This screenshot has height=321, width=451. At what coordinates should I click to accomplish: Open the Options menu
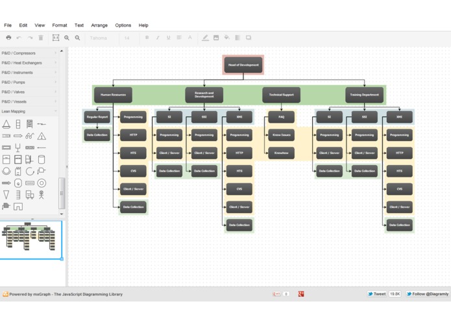[123, 25]
